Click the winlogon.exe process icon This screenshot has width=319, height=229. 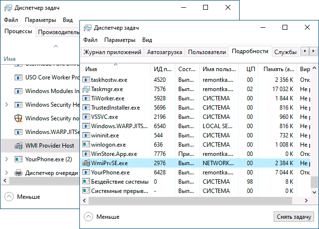coord(86,145)
